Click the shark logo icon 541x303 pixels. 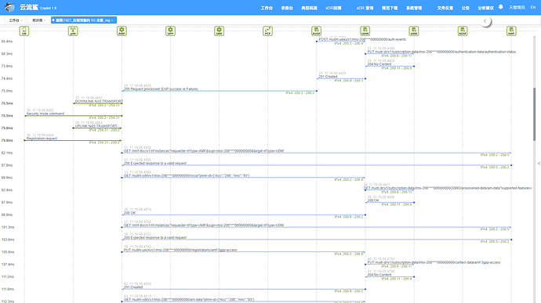pyautogui.click(x=9, y=7)
